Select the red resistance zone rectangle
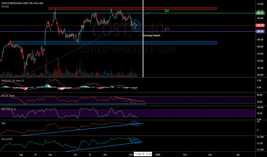The width and height of the screenshot is (267, 157). tap(133, 9)
